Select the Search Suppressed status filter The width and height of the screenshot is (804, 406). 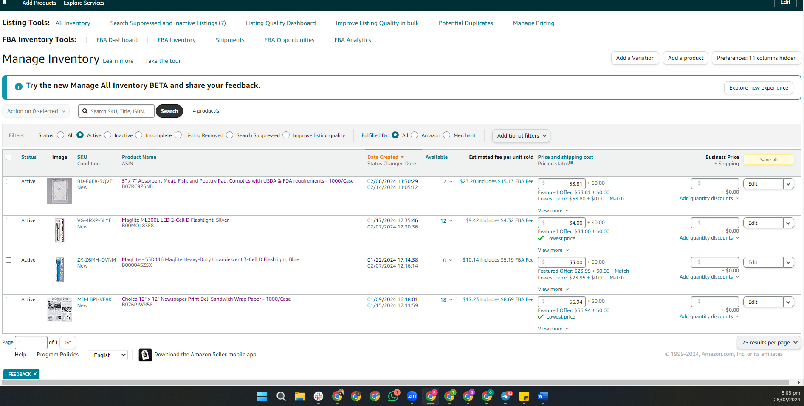(230, 135)
